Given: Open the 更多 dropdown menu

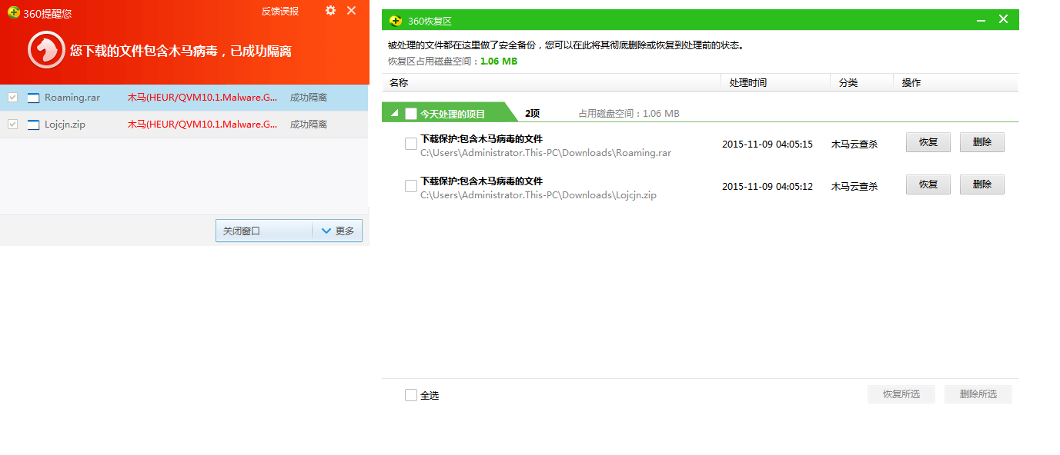Looking at the screenshot, I should (337, 231).
